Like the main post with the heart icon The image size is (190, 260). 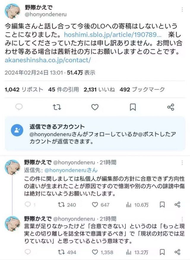tap(95, 107)
